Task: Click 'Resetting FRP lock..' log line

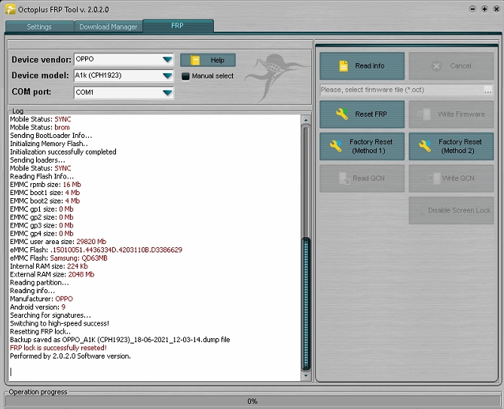Action: [x=40, y=331]
